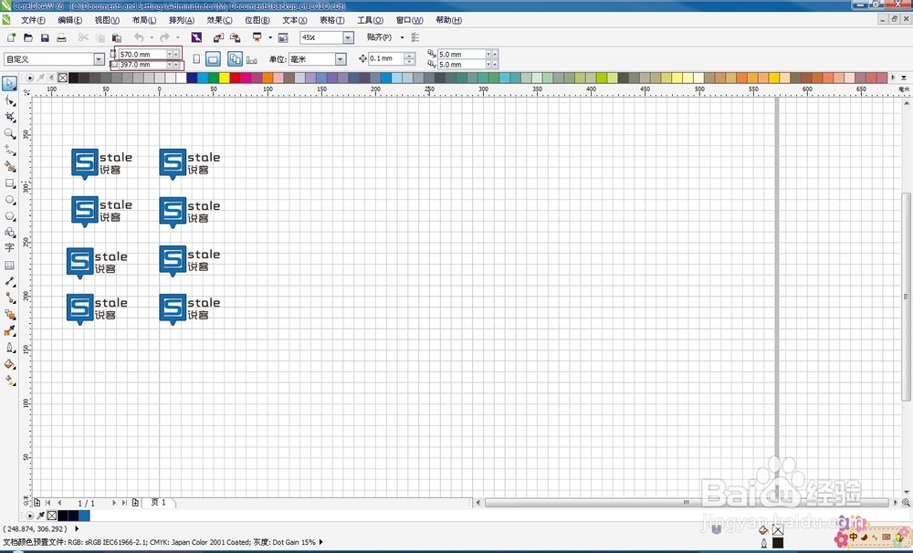913x553 pixels.
Task: Expand color profile info arrow
Action: coord(320,542)
